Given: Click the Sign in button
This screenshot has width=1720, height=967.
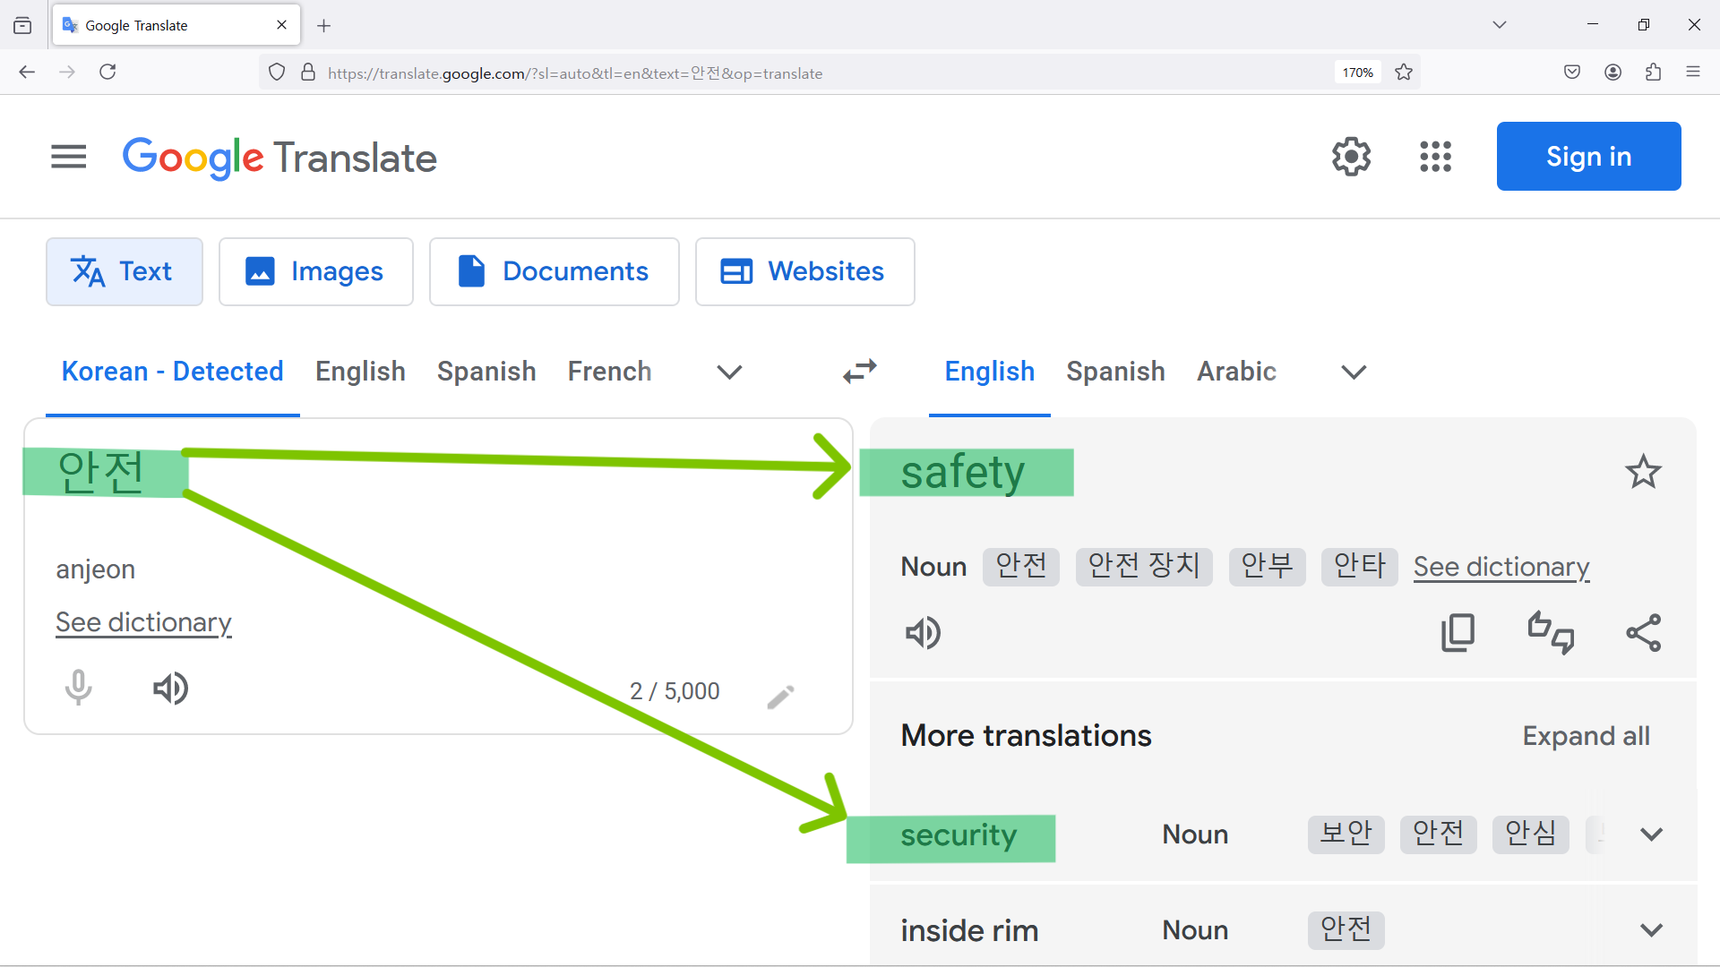Looking at the screenshot, I should click(1588, 157).
